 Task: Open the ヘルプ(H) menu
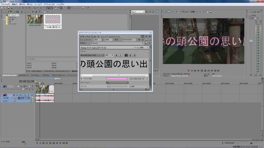pos(60,5)
